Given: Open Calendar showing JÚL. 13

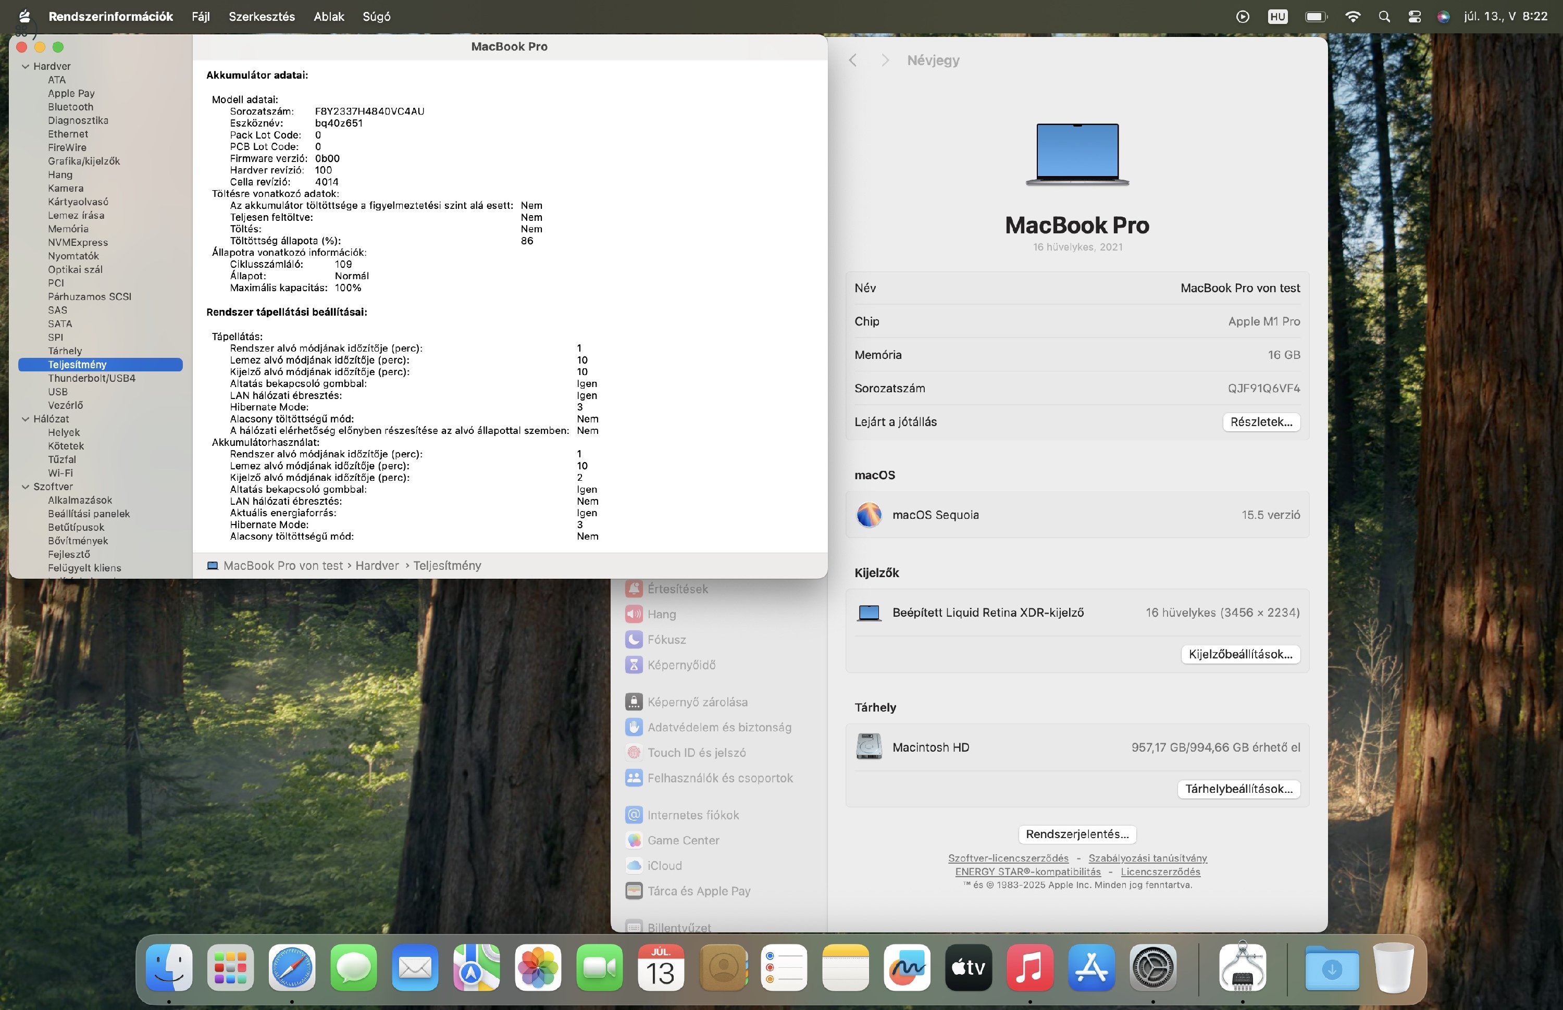Looking at the screenshot, I should click(661, 967).
